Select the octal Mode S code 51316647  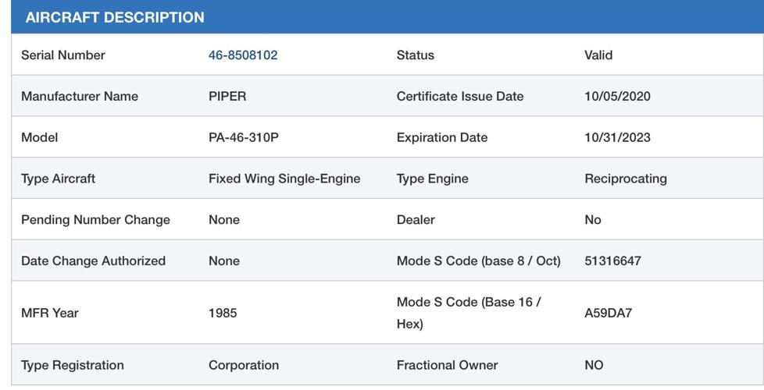[x=612, y=261]
